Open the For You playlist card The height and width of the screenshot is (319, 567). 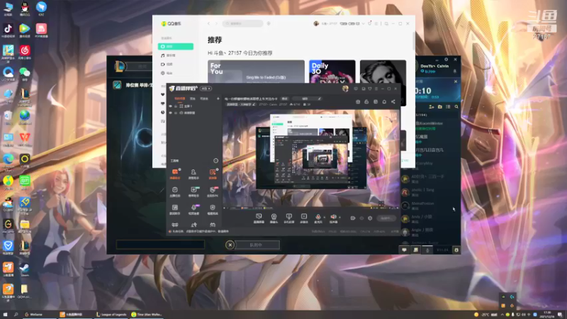(256, 72)
